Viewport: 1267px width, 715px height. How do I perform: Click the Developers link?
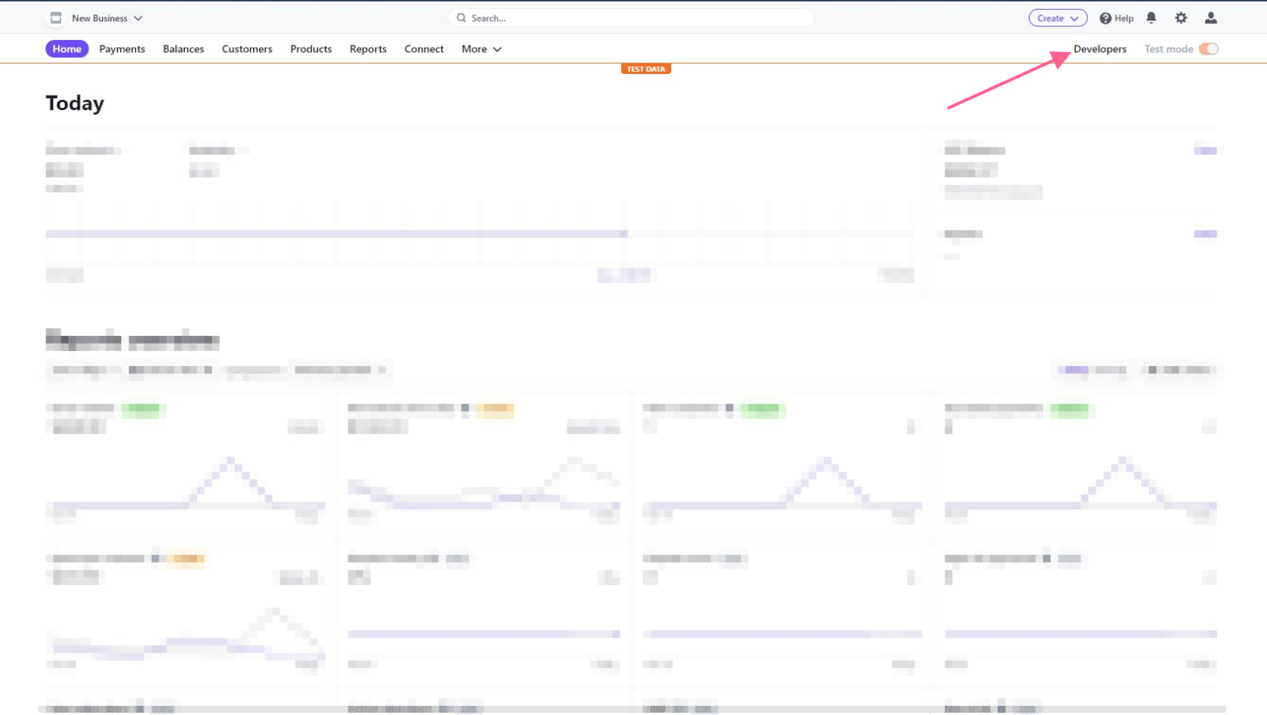pyautogui.click(x=1099, y=49)
